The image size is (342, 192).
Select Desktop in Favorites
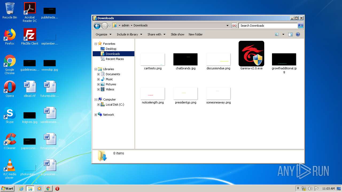tap(111, 49)
